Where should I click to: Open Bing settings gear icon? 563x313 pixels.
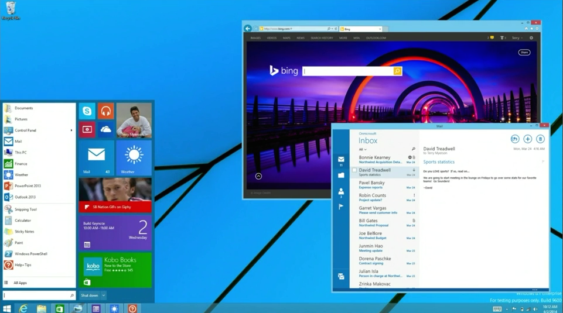pos(531,37)
